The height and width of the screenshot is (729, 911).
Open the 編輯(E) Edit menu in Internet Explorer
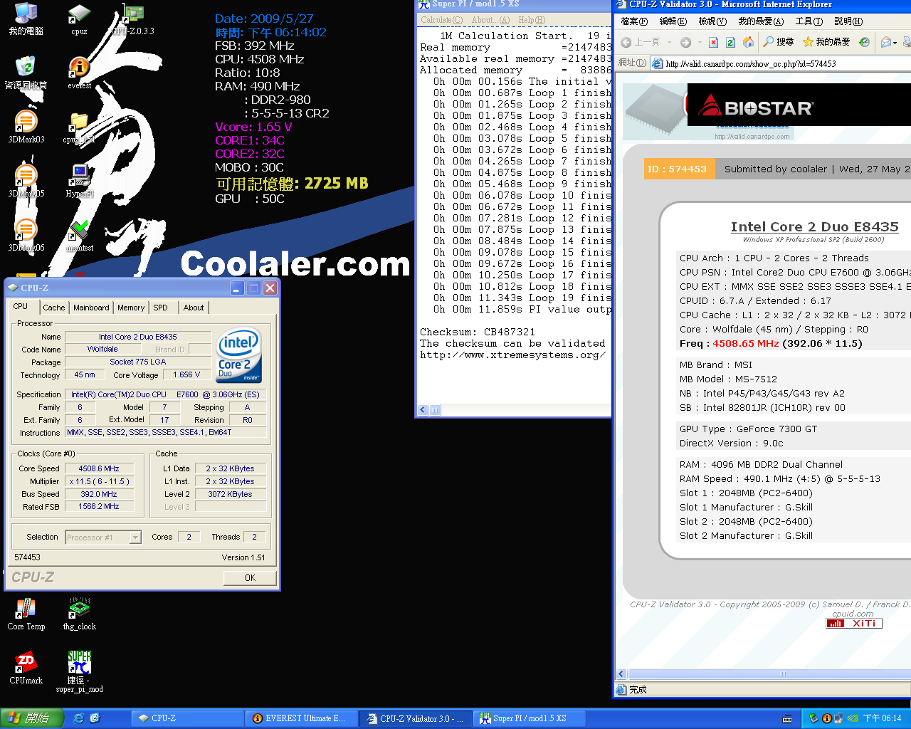click(673, 21)
